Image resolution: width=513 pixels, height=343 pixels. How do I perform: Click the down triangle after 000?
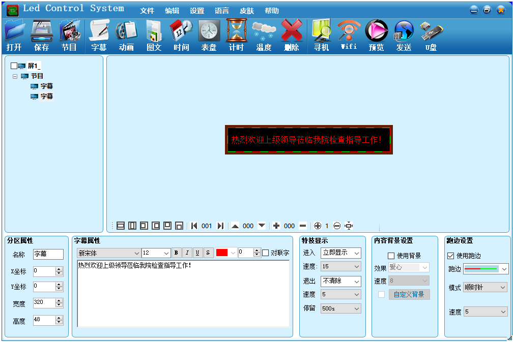[262, 226]
